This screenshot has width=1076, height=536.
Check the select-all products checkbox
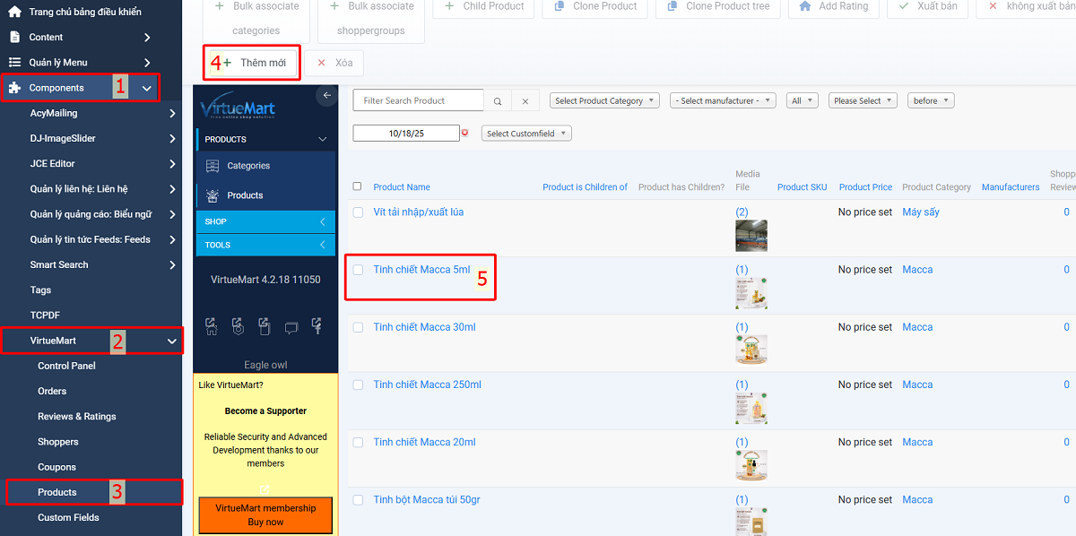(358, 186)
